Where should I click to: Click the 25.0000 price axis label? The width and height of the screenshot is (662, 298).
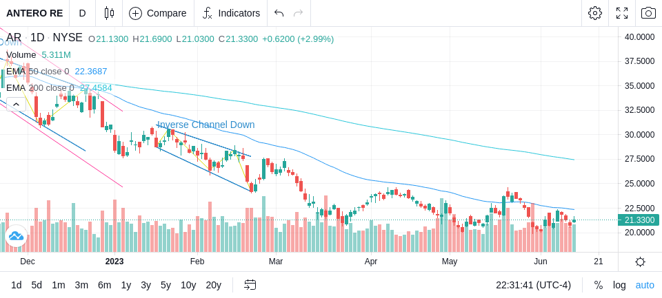click(640, 183)
